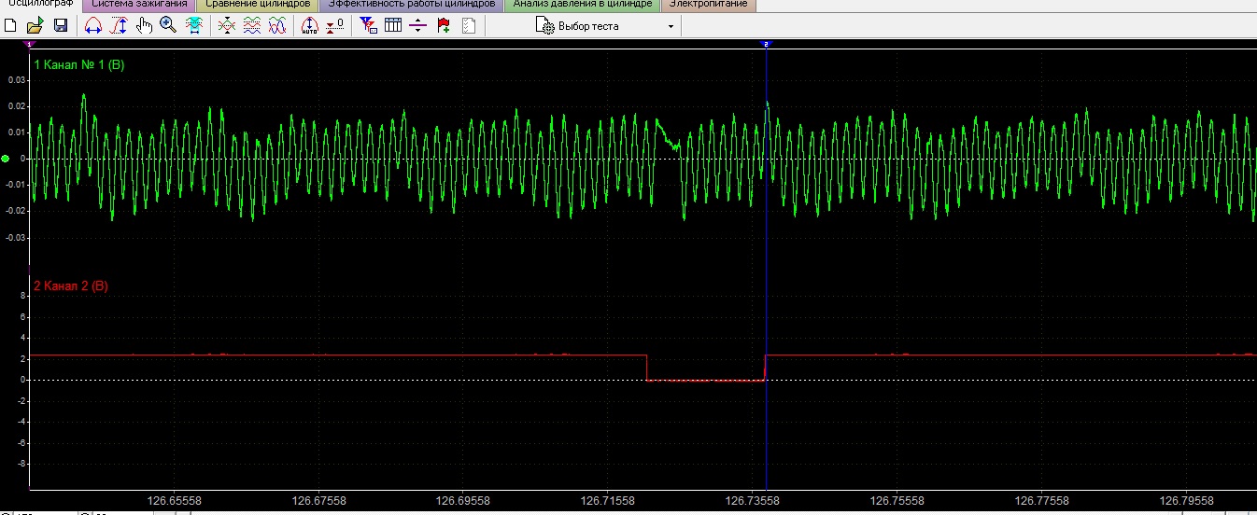Screen dimensions: 1257x515
Task: Switch to the 'Осциллограф' tab
Action: tap(39, 5)
